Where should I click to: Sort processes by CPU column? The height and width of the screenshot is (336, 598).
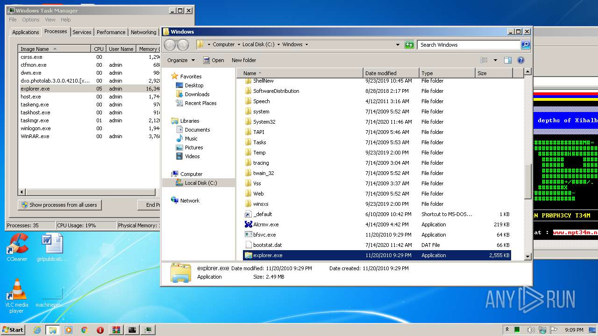point(99,49)
